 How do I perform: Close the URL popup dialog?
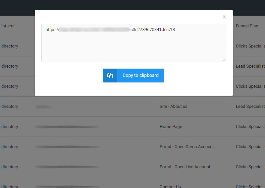(x=224, y=17)
